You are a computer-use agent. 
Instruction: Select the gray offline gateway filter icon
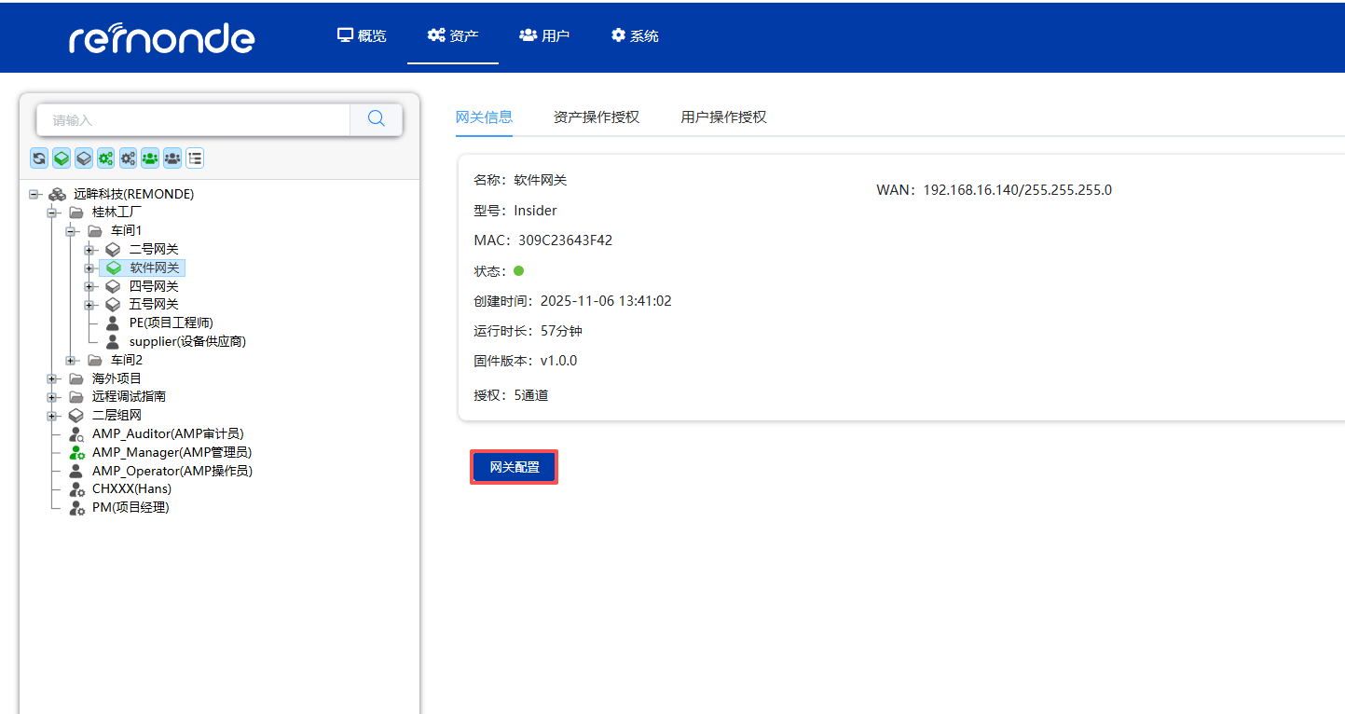click(x=83, y=158)
